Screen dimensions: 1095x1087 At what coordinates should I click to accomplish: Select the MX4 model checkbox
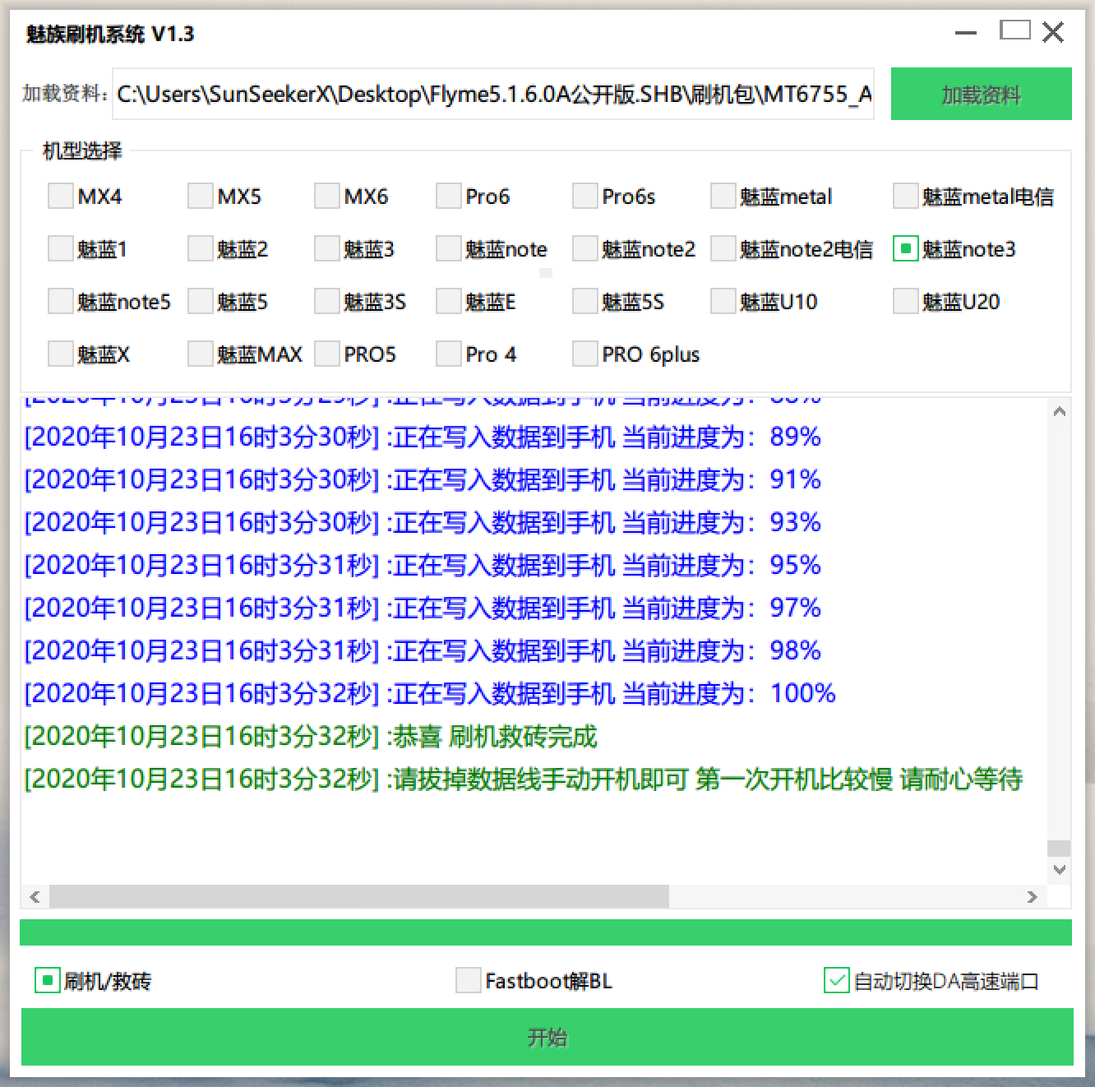click(x=61, y=197)
